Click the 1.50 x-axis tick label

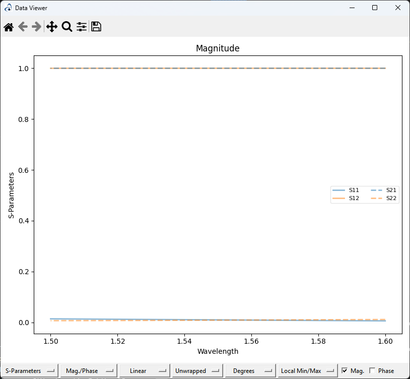tap(51, 341)
